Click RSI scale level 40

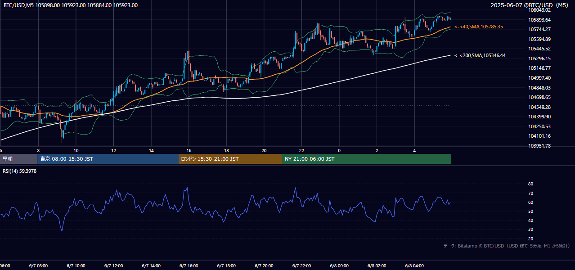pos(531,220)
